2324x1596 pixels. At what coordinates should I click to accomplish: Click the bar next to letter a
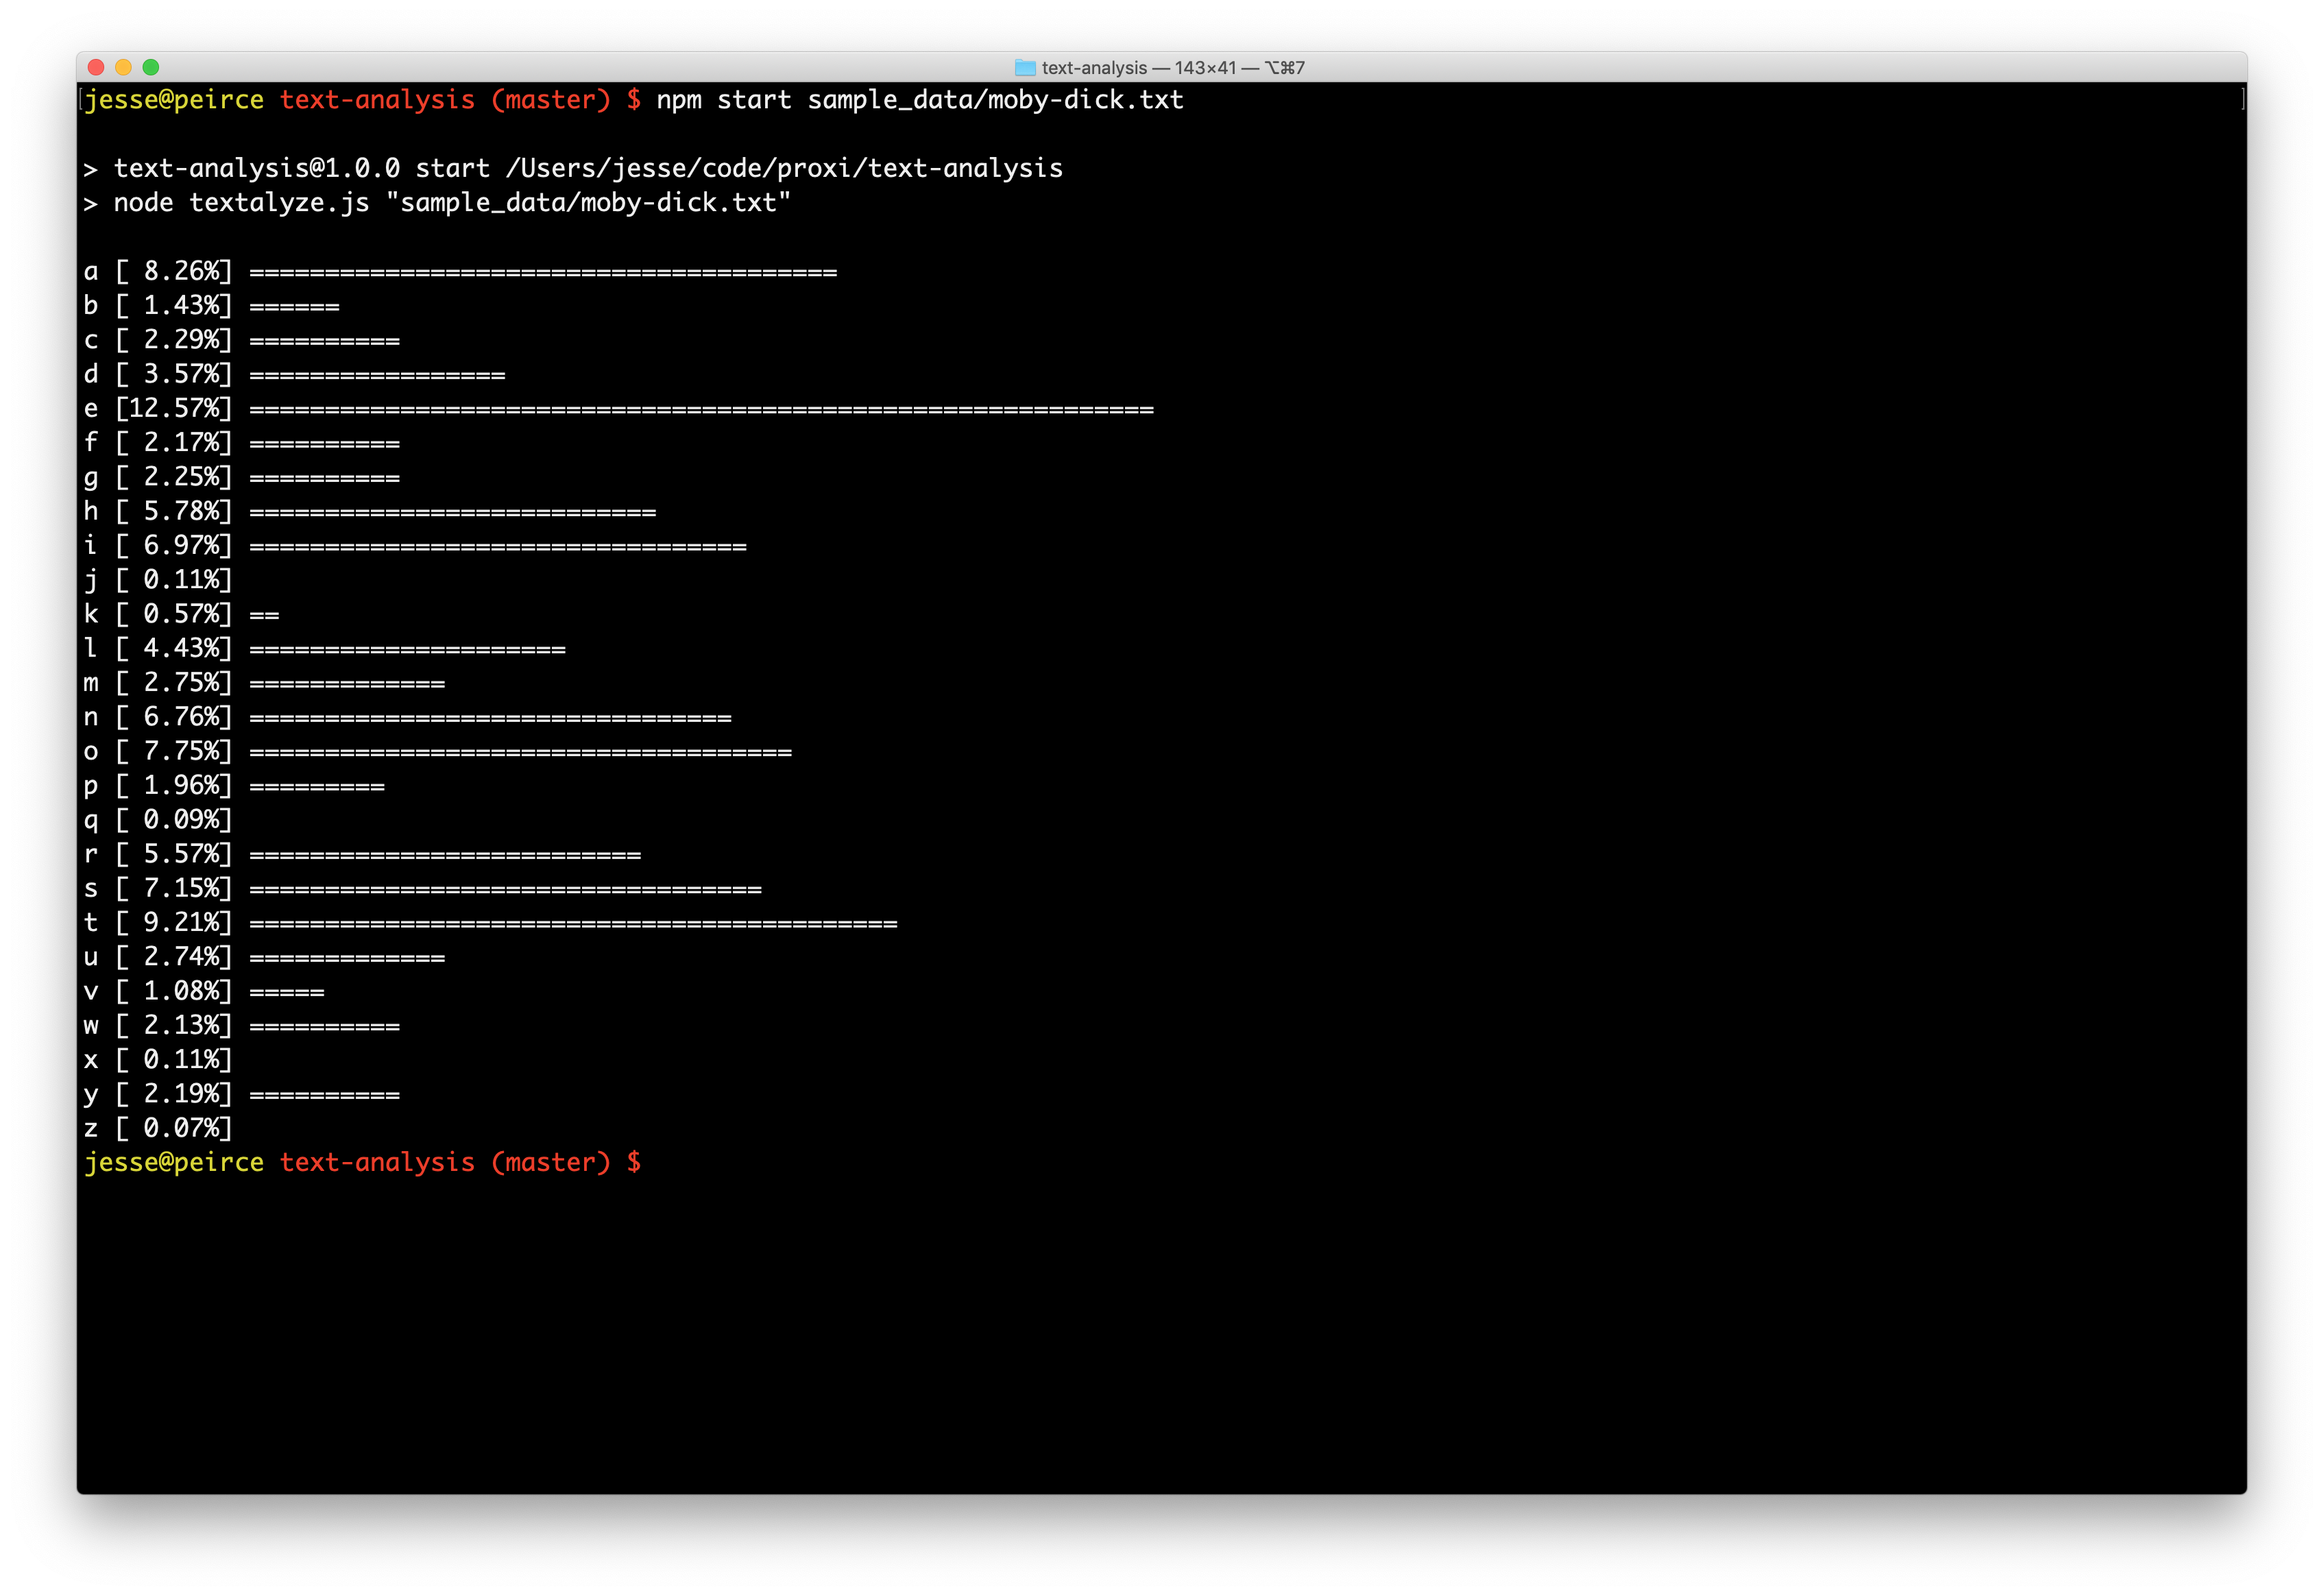point(542,272)
